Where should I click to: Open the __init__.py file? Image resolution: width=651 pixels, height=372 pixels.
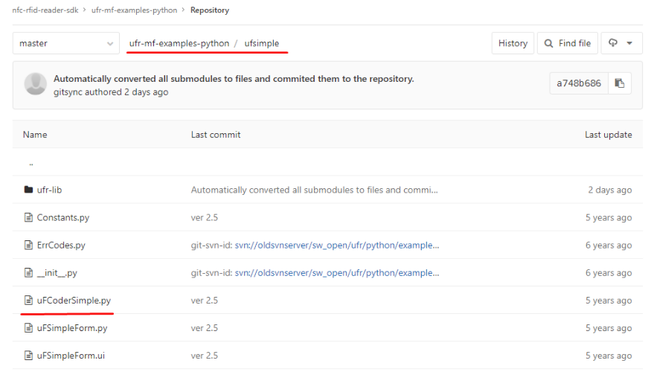click(x=57, y=273)
